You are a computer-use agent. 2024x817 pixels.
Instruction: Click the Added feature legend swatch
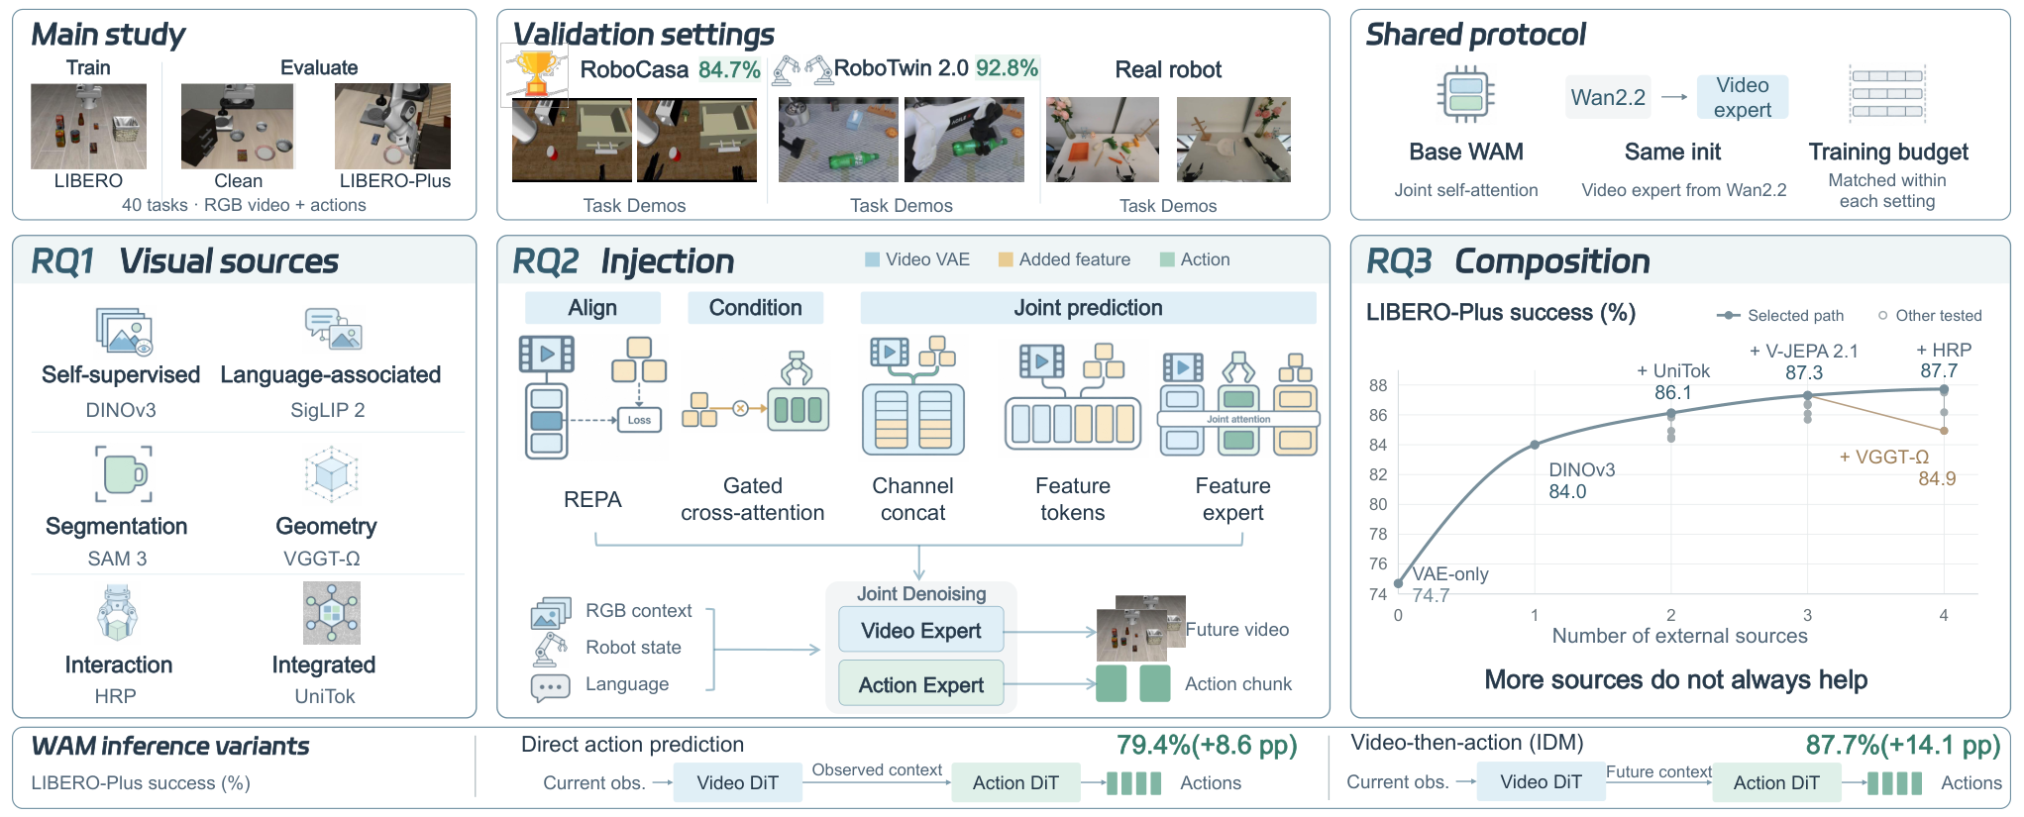tap(1006, 259)
